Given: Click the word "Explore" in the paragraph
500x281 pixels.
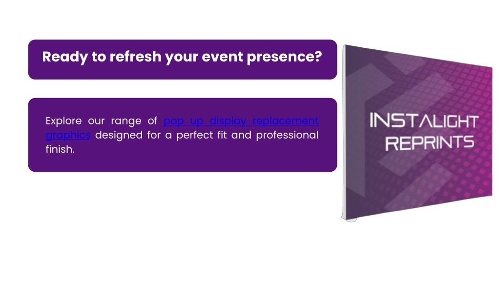Looking at the screenshot, I should tap(63, 121).
